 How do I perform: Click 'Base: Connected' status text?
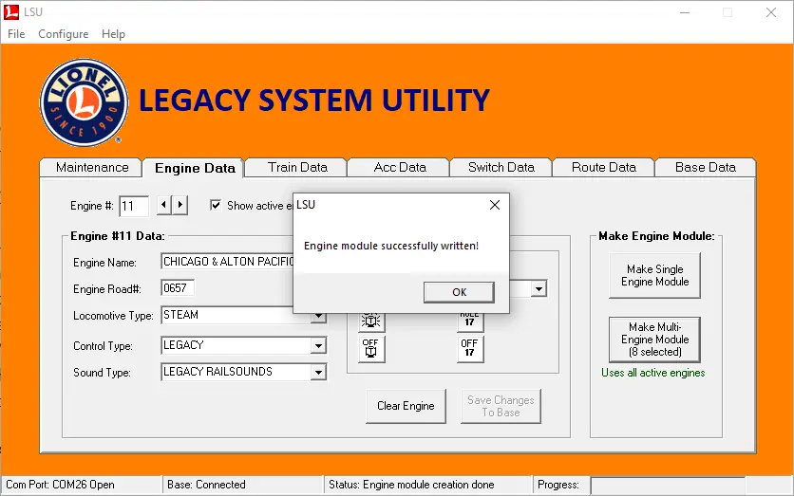206,485
